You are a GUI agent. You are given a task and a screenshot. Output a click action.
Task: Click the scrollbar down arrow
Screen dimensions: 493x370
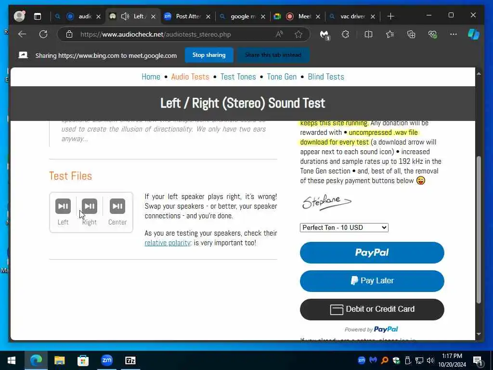point(479,334)
